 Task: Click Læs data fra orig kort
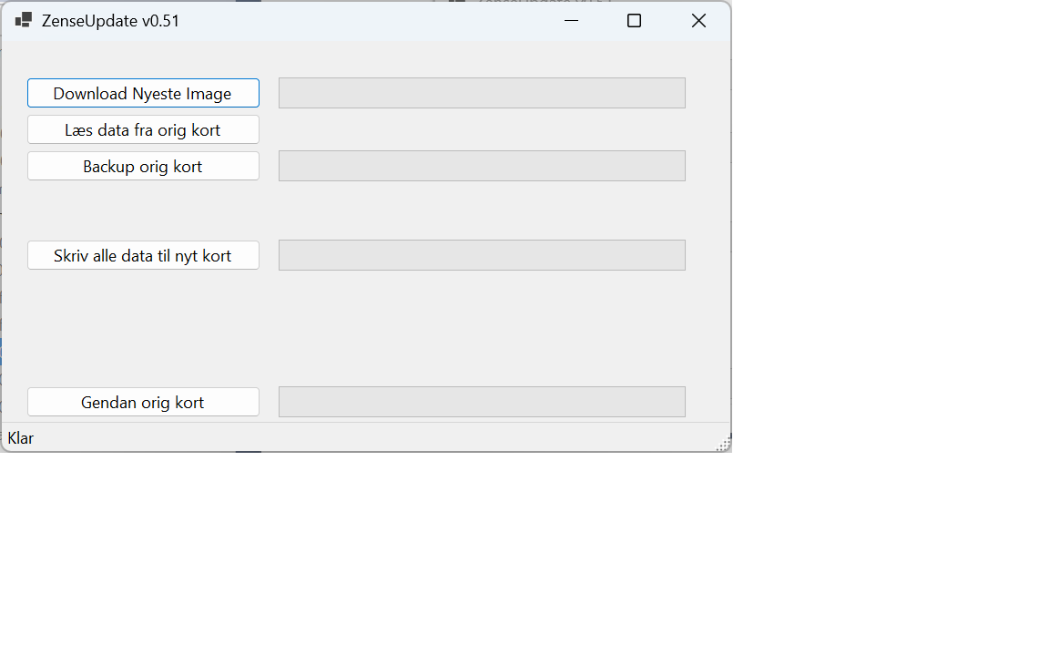[x=143, y=129]
